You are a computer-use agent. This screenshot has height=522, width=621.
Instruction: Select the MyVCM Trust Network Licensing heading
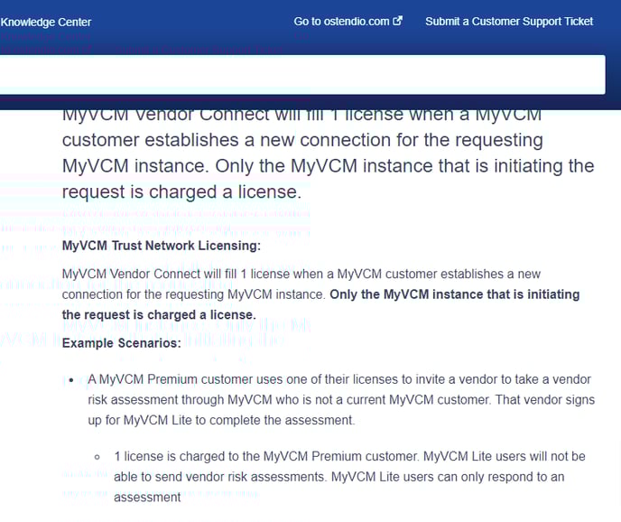point(162,246)
